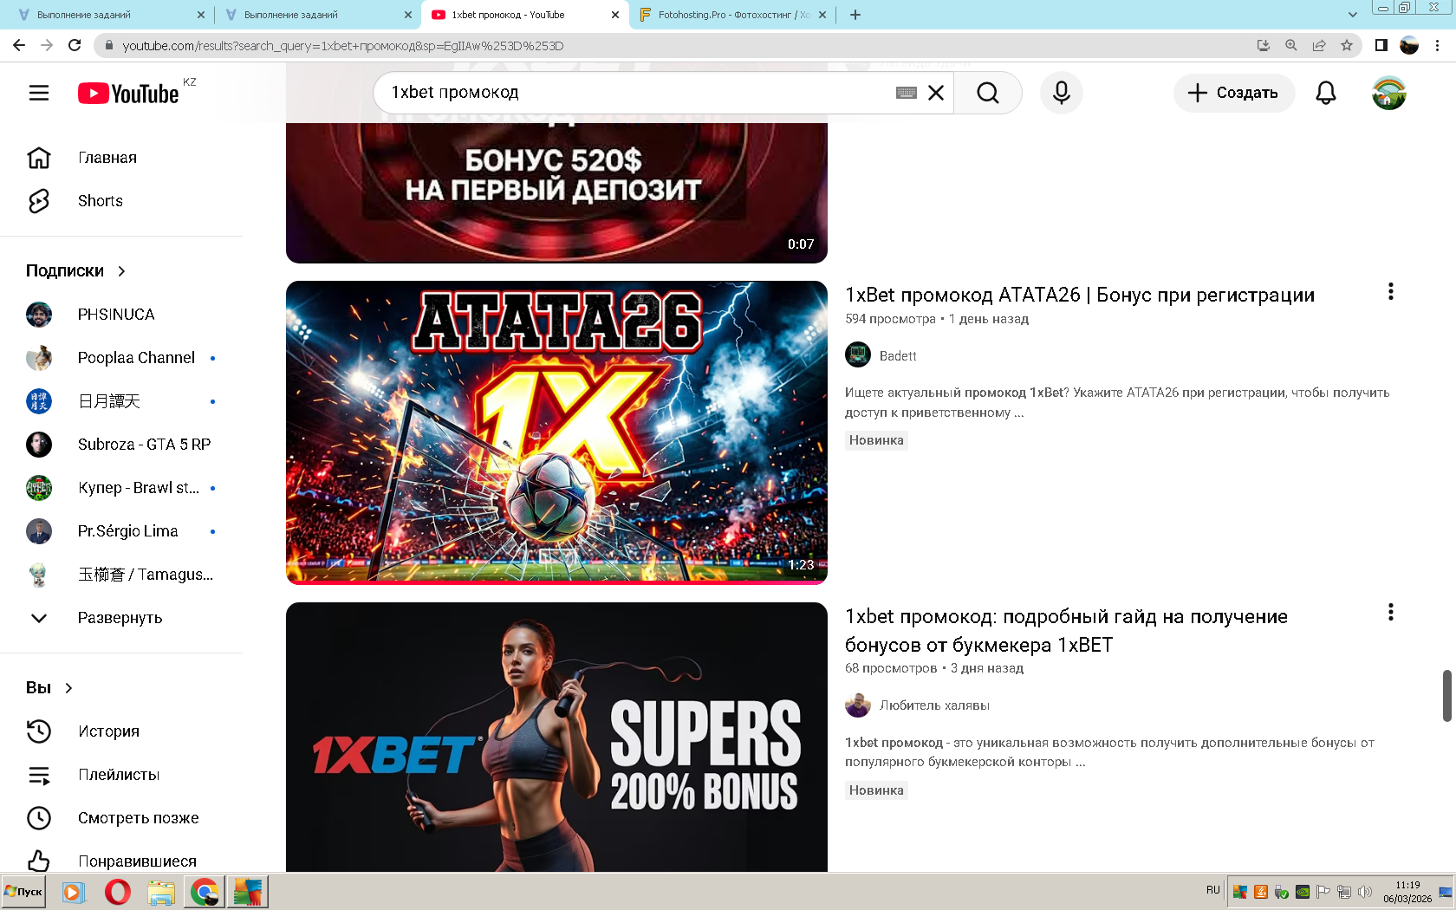Open the RU language indicator in tray

[1212, 891]
